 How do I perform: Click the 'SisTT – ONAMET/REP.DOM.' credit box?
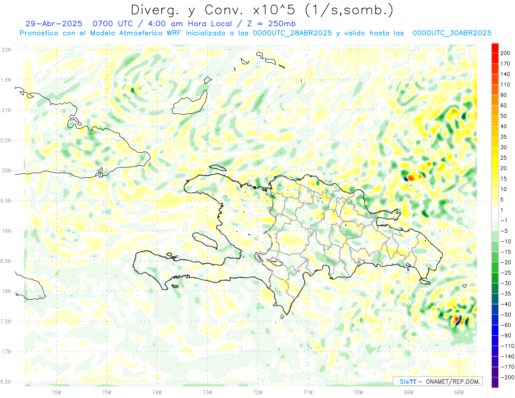(438, 381)
